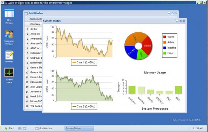Screen dimensions: 208x132
Task: Maximize the System Status window
Action: 180,21
